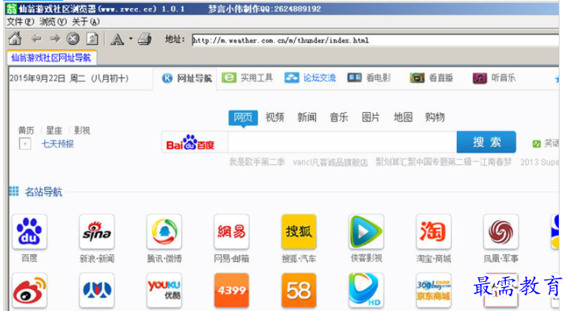Image resolution: width=569 pixels, height=311 pixels.
Task: Select the 音乐 search category
Action: coord(339,118)
